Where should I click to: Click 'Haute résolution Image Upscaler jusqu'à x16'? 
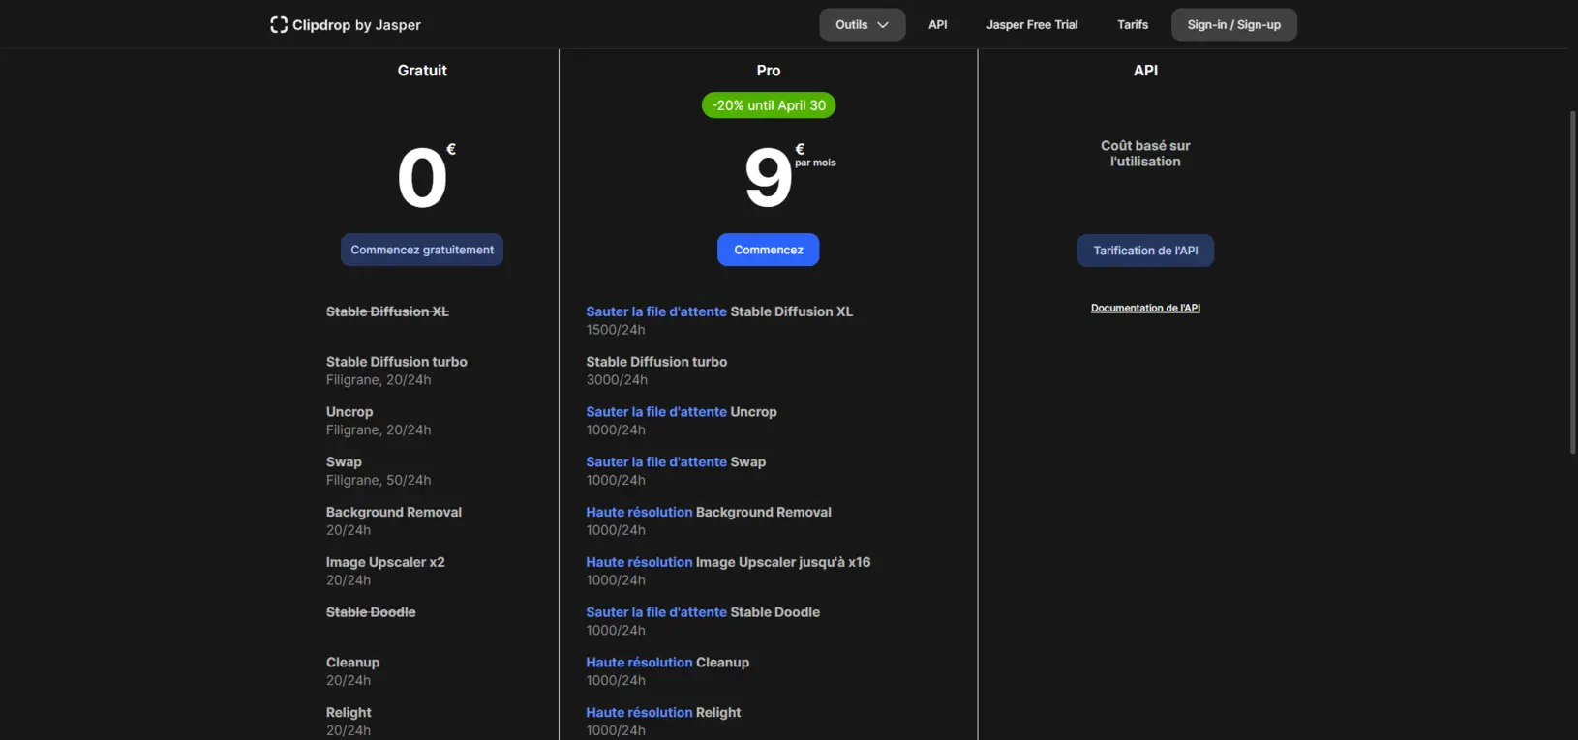(x=728, y=562)
